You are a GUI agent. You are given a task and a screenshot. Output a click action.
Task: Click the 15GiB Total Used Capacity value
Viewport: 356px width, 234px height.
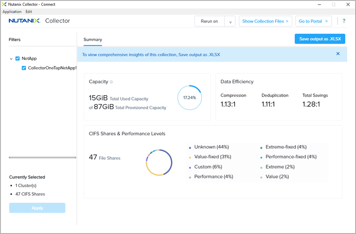[x=98, y=98]
